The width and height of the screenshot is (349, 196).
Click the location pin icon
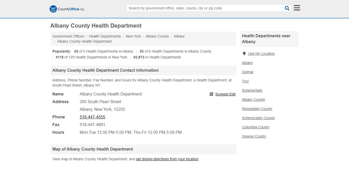[244, 54]
